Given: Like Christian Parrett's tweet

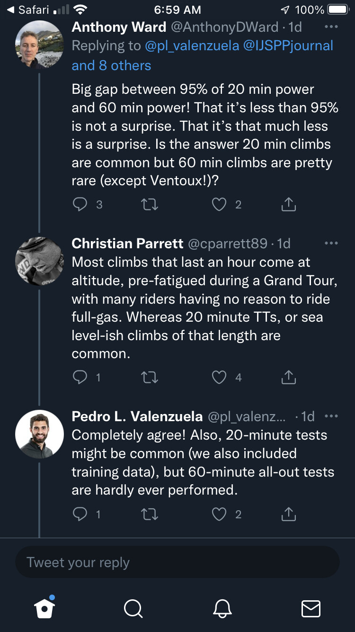Looking at the screenshot, I should 219,377.
